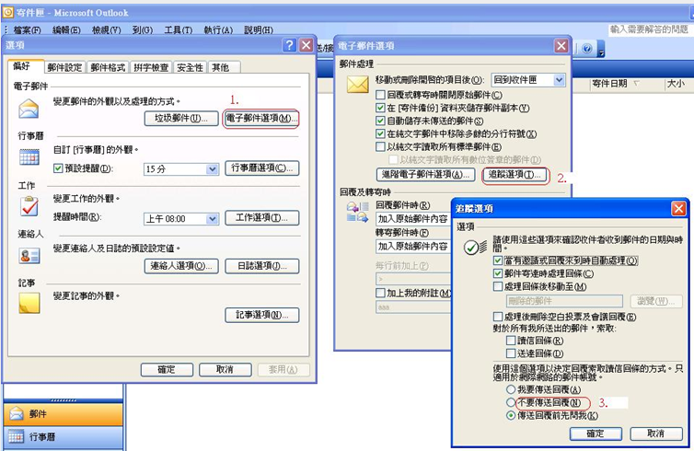
Task: Select 不要傳送回覆 radio button
Action: (511, 402)
